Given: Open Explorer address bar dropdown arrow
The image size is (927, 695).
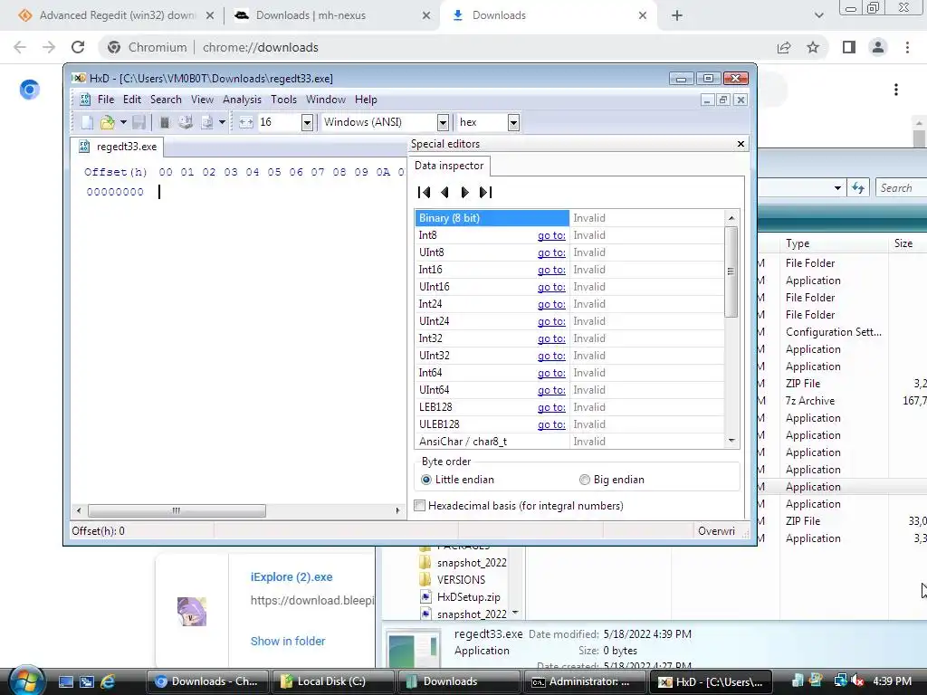Looking at the screenshot, I should tap(837, 188).
